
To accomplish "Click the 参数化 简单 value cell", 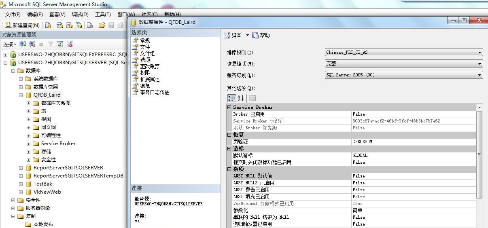I will [x=414, y=210].
